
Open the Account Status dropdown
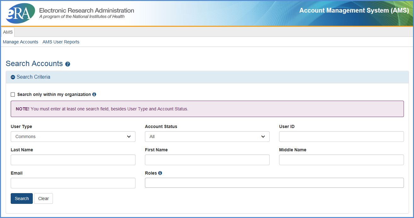(x=207, y=137)
